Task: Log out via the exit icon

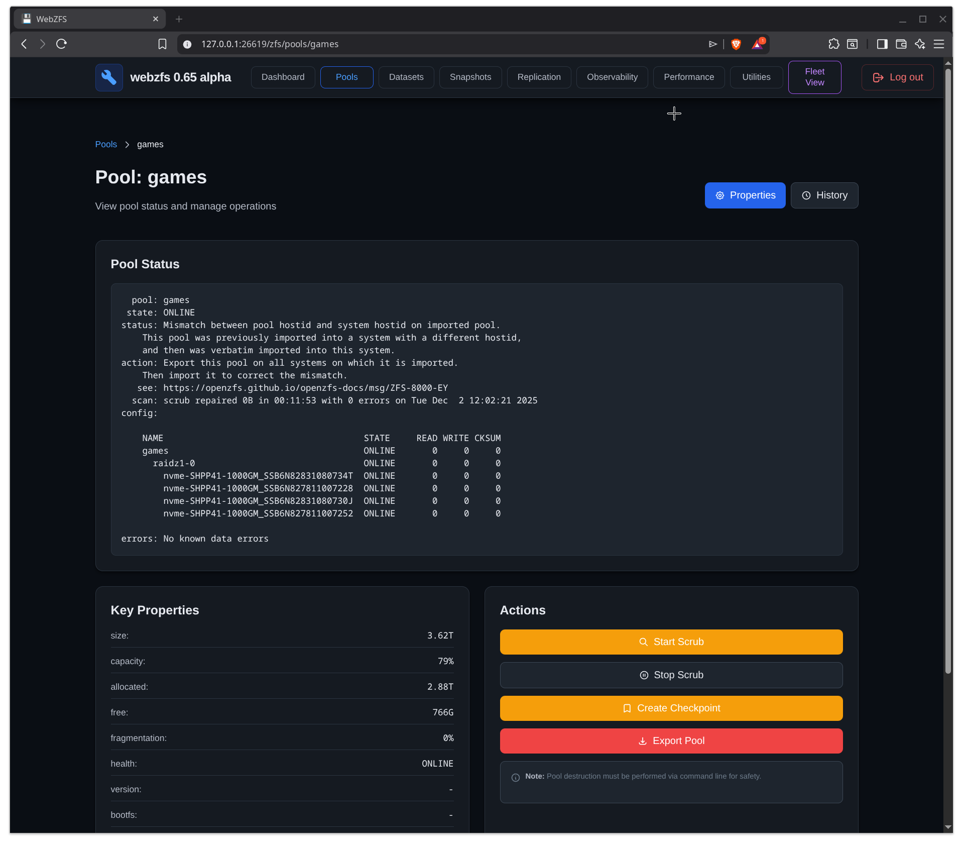Action: click(879, 77)
